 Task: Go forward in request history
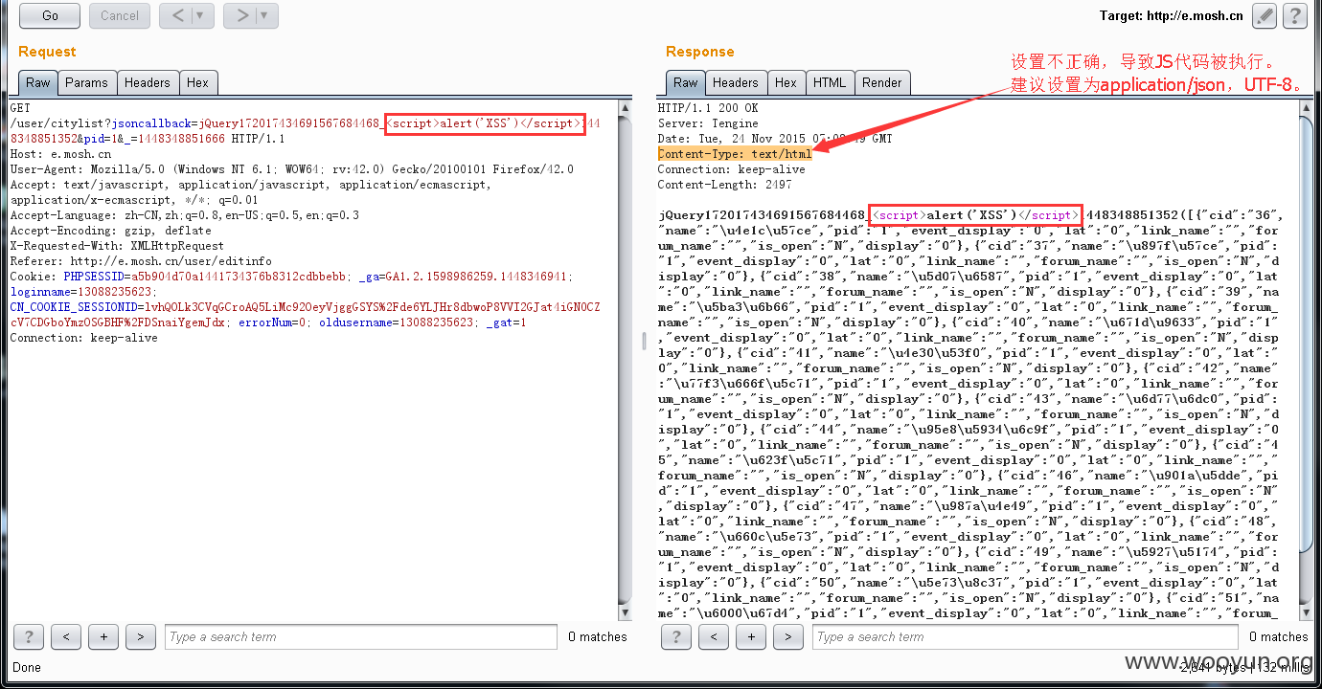pos(240,15)
